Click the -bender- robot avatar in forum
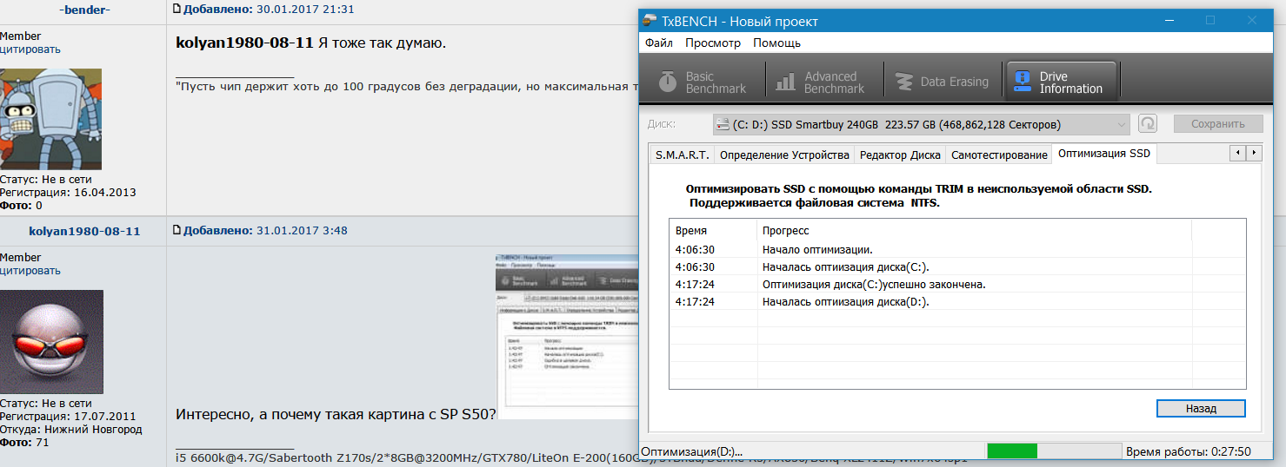Image resolution: width=1286 pixels, height=467 pixels. click(50, 119)
